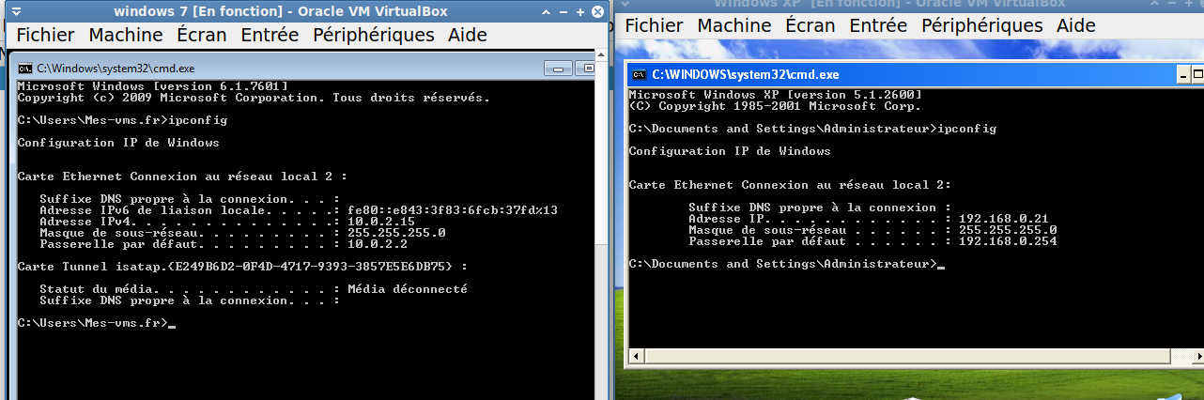Click right arrow of XP cmd horizontal scrollbar
Image resolution: width=1204 pixels, height=400 pixels.
(x=1196, y=356)
